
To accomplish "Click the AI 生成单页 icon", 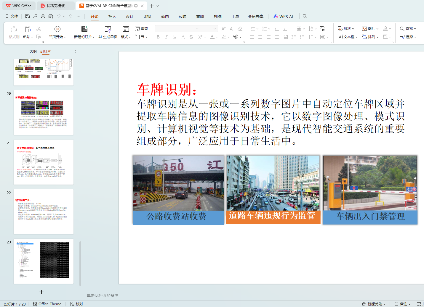I will [108, 29].
